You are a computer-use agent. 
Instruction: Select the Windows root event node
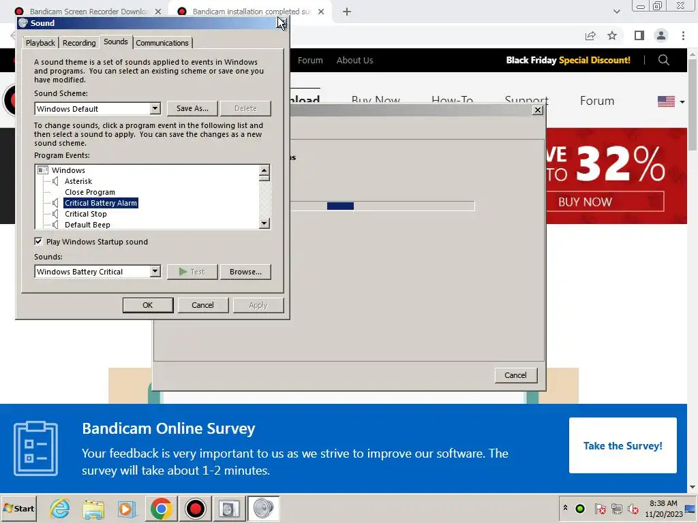(68, 170)
